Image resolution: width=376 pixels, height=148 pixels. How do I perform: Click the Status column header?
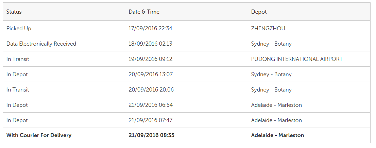14,12
